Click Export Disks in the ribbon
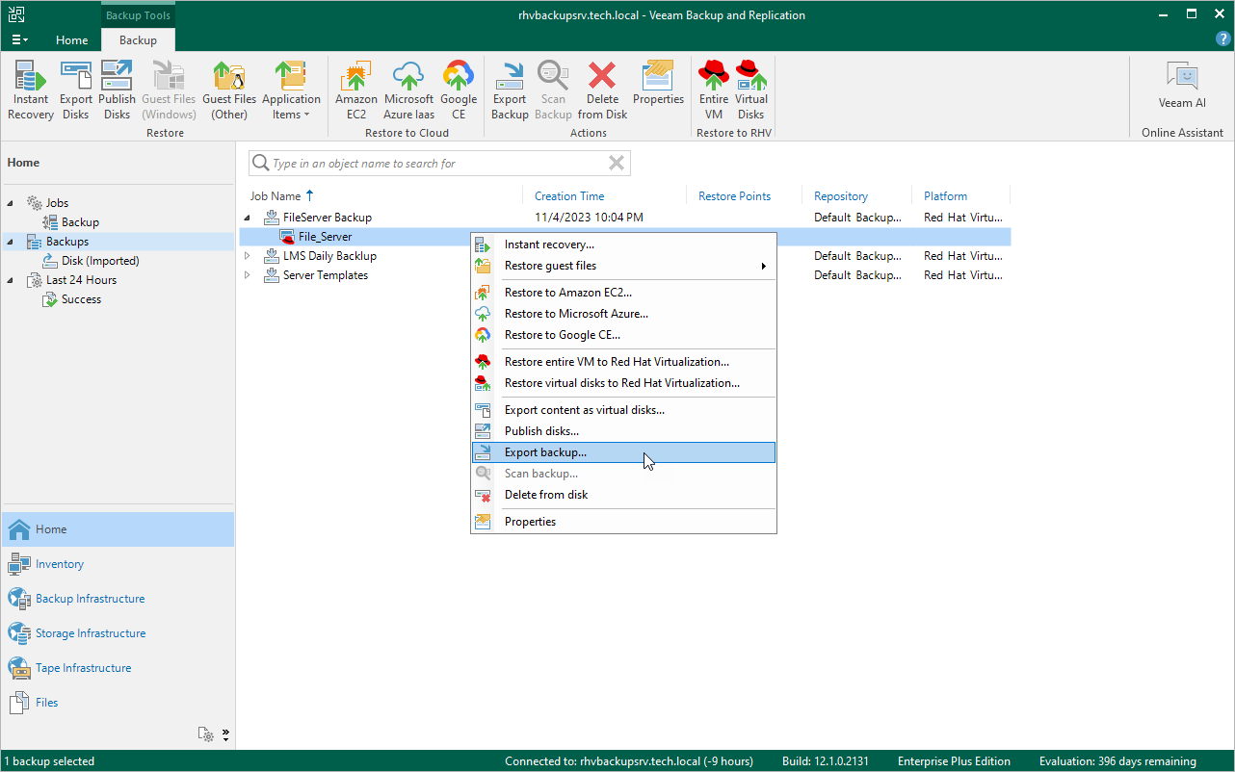1235x772 pixels. pyautogui.click(x=76, y=90)
